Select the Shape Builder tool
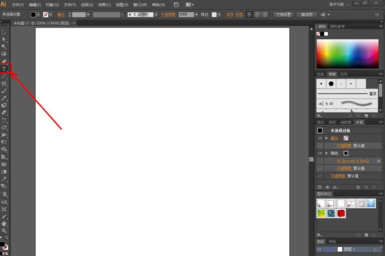The image size is (385, 256). pyautogui.click(x=4, y=149)
